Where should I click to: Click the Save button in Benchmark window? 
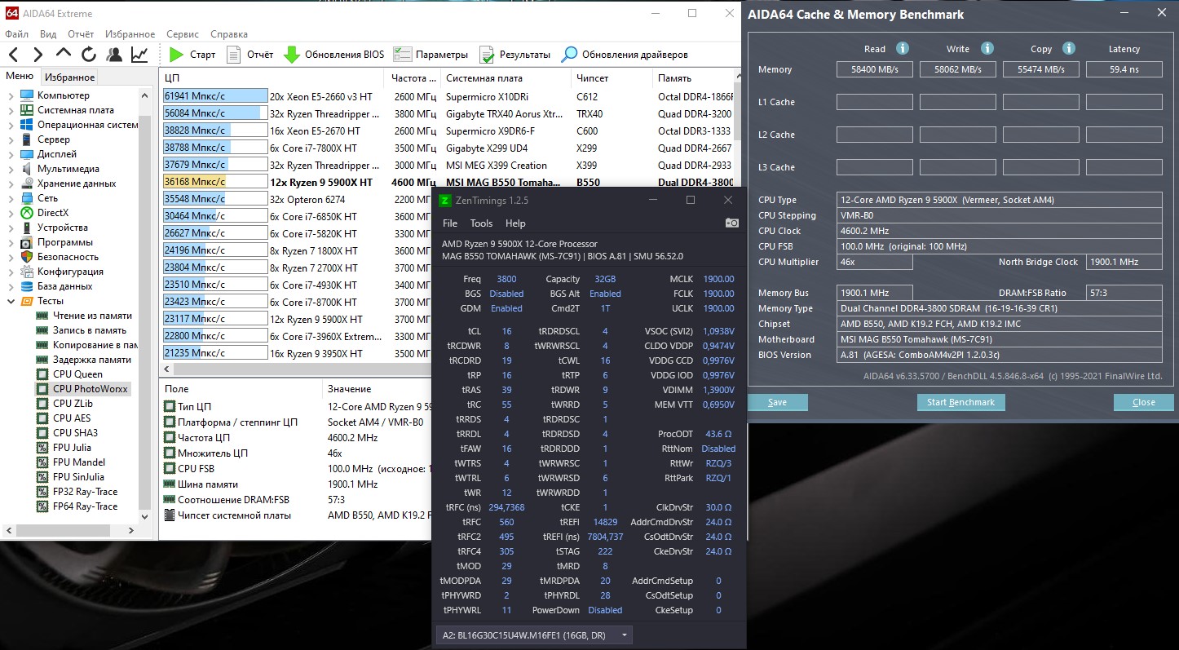coord(778,402)
